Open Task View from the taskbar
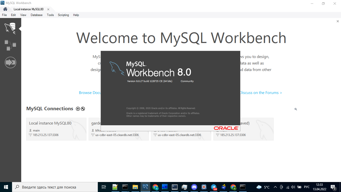This screenshot has height=192, width=341. coord(104,187)
